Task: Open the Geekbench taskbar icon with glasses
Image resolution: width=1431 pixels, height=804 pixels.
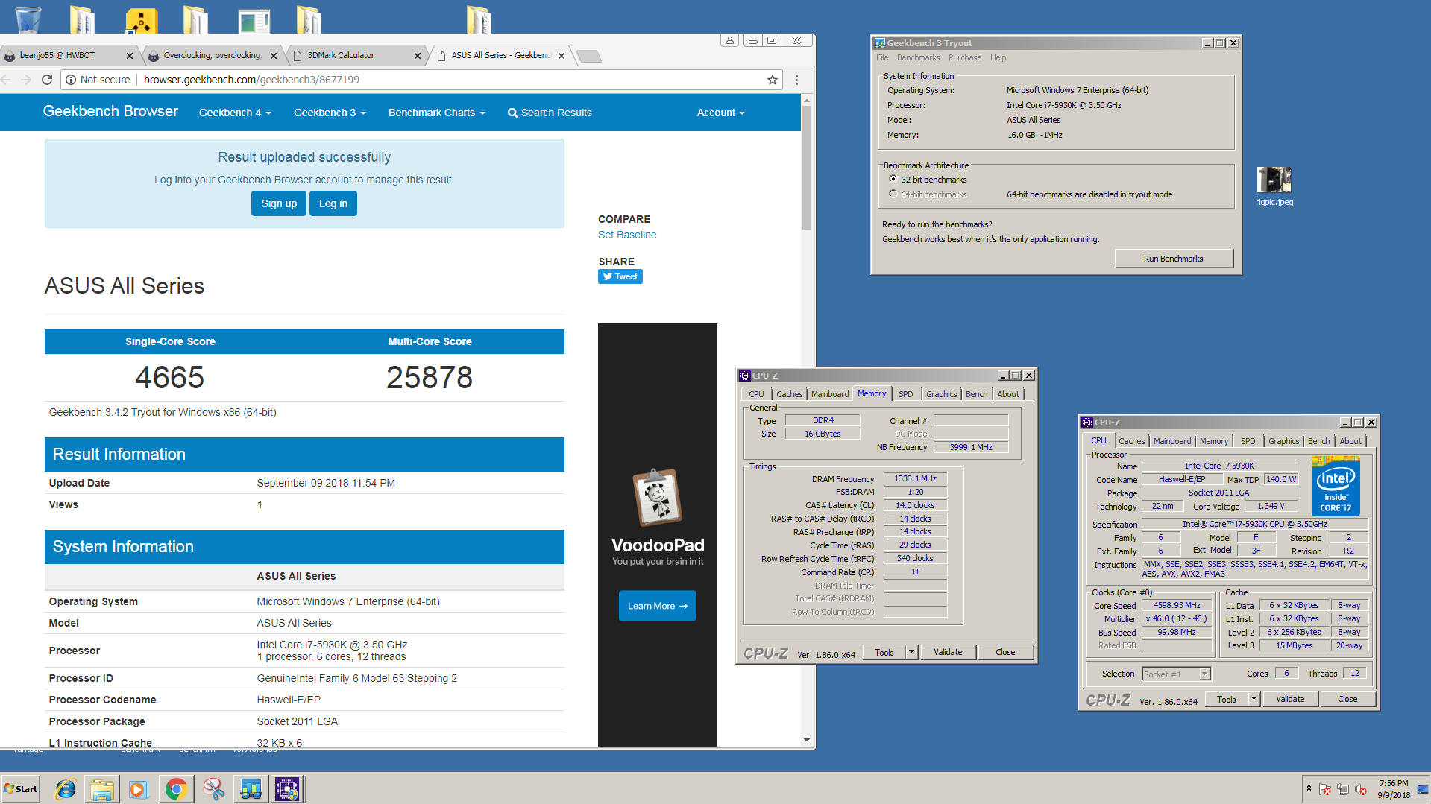Action: tap(251, 789)
